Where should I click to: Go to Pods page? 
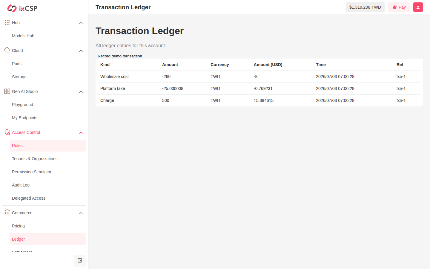47,64
